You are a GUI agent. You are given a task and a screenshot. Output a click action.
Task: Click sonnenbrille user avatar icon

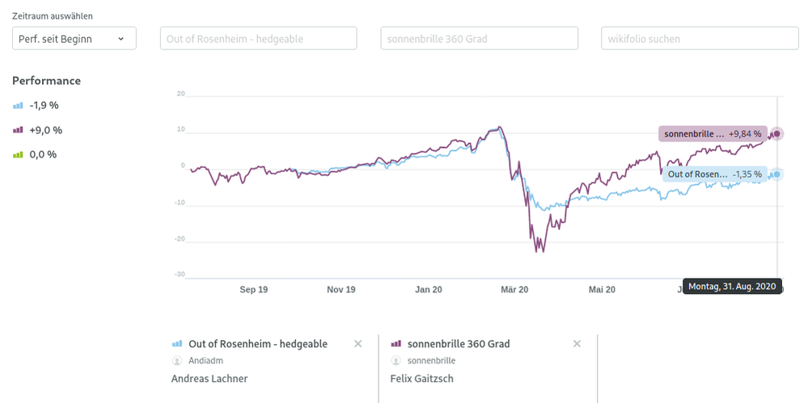[x=396, y=361]
